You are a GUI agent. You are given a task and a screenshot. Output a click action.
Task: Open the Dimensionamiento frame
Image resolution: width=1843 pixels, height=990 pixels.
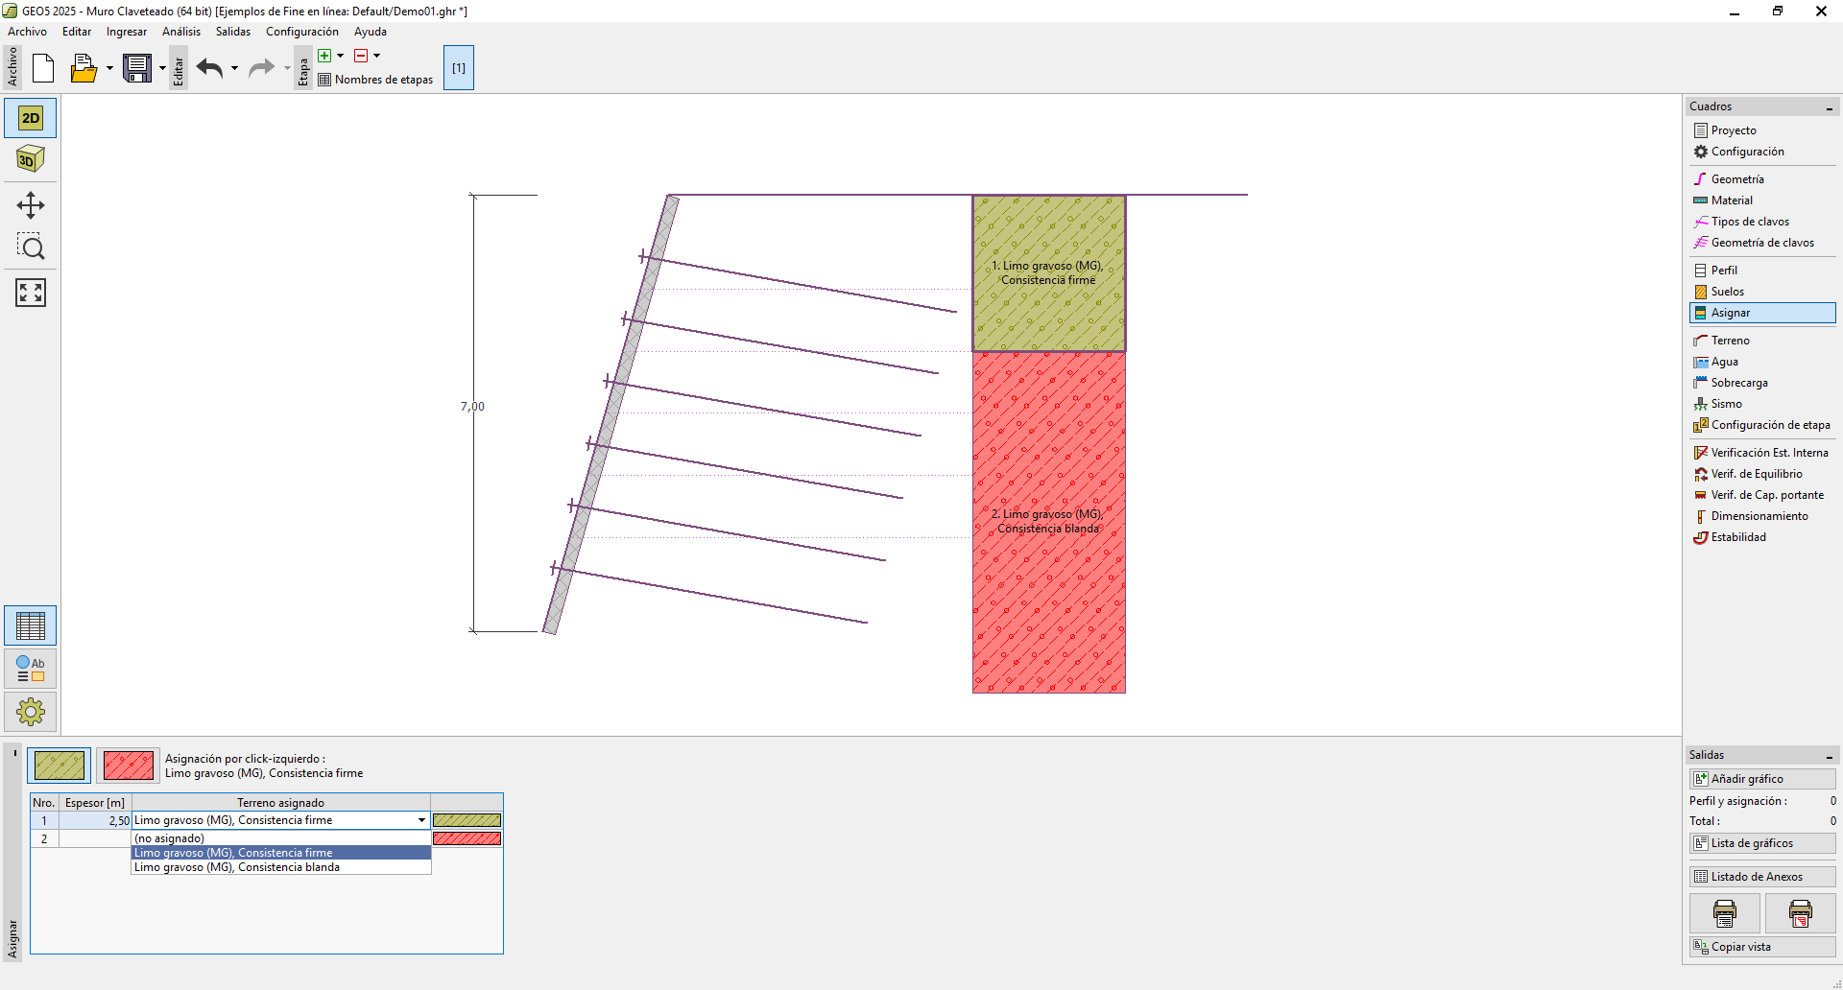pos(1762,516)
